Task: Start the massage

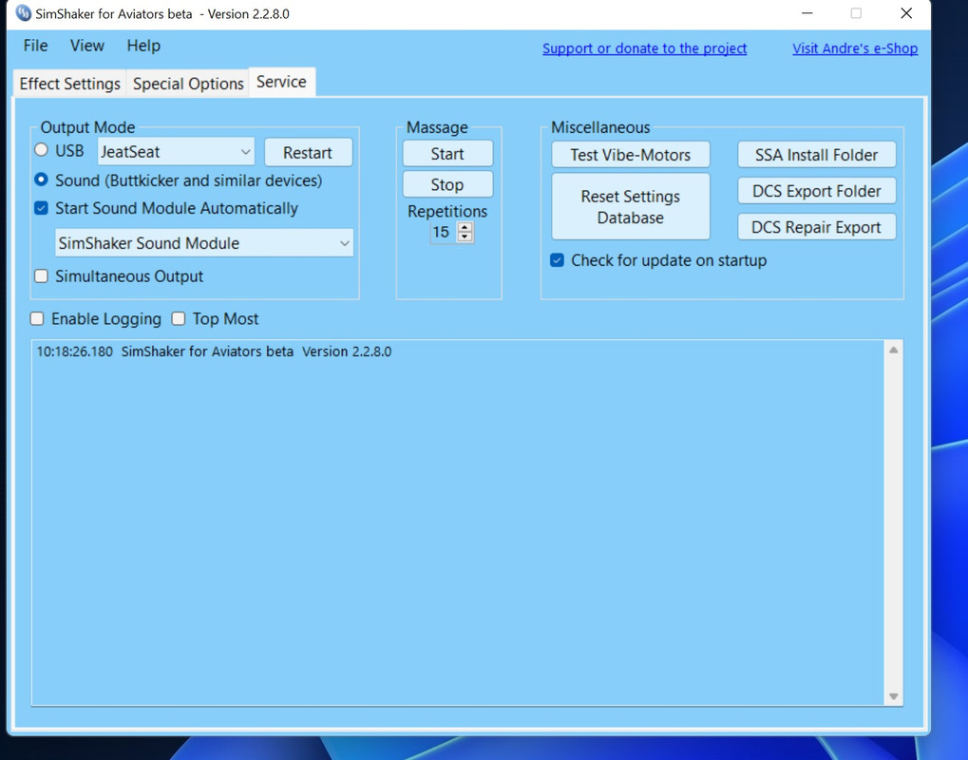Action: tap(447, 154)
